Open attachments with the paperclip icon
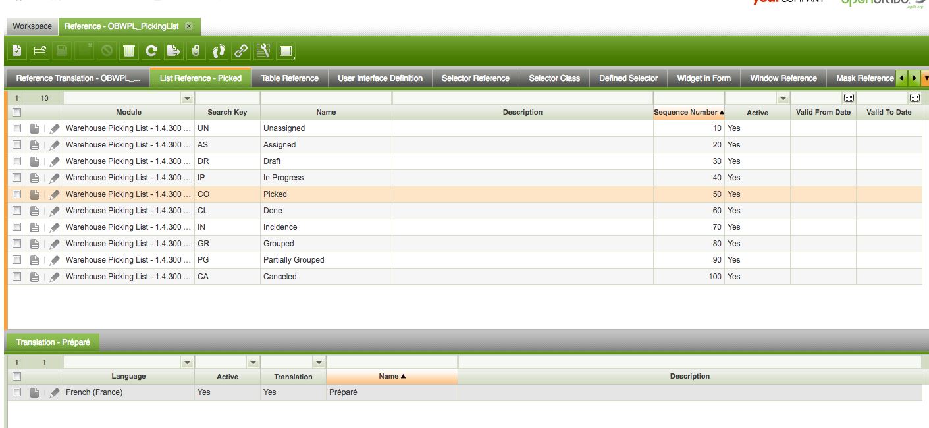Screen dimensions: 929x428 pos(196,50)
